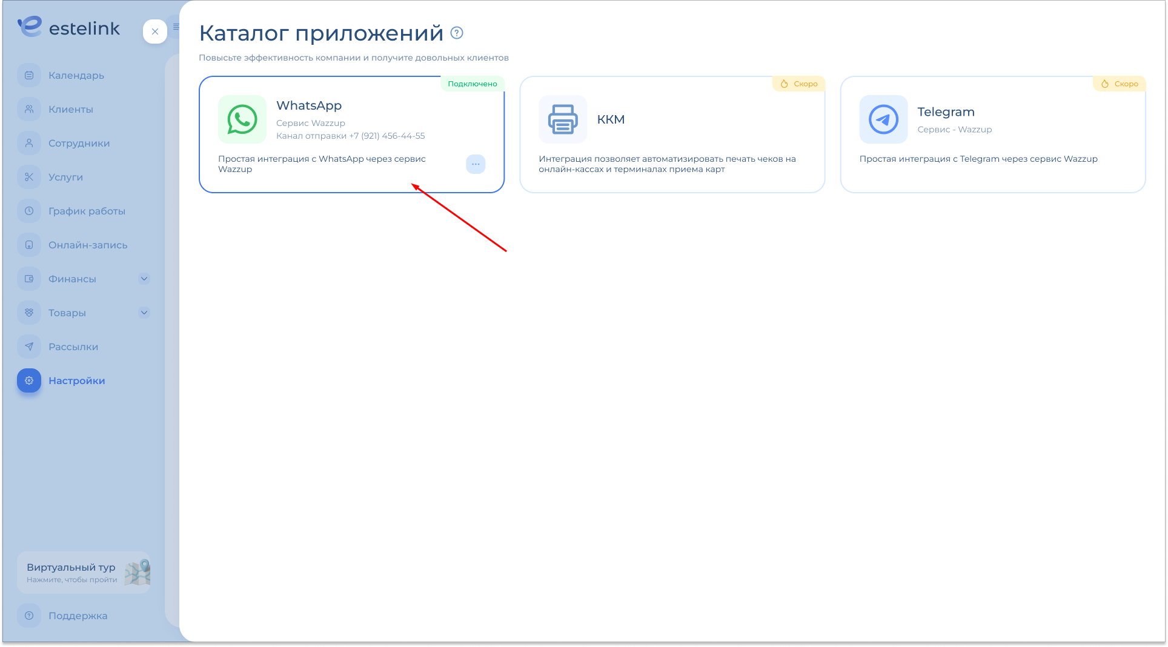
Task: Click the Услуги scissors icon
Action: coord(29,177)
